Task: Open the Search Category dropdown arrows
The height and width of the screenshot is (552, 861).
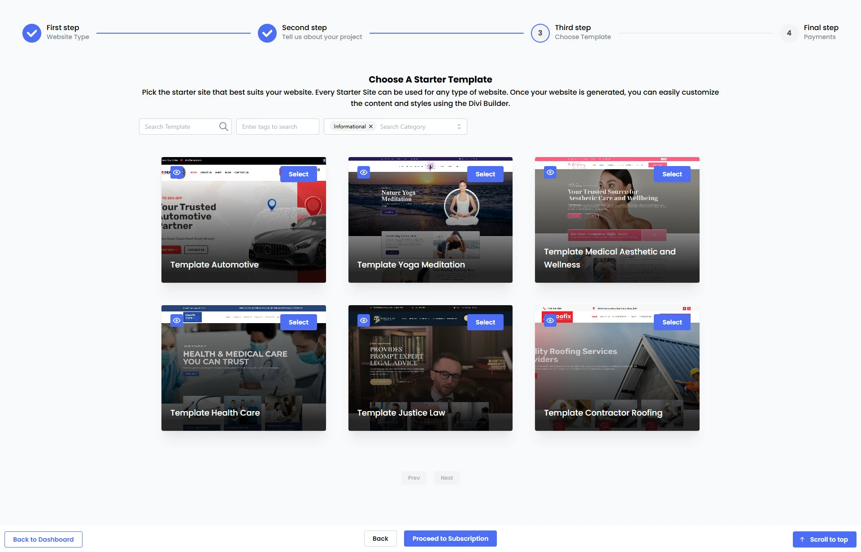Action: (x=459, y=127)
